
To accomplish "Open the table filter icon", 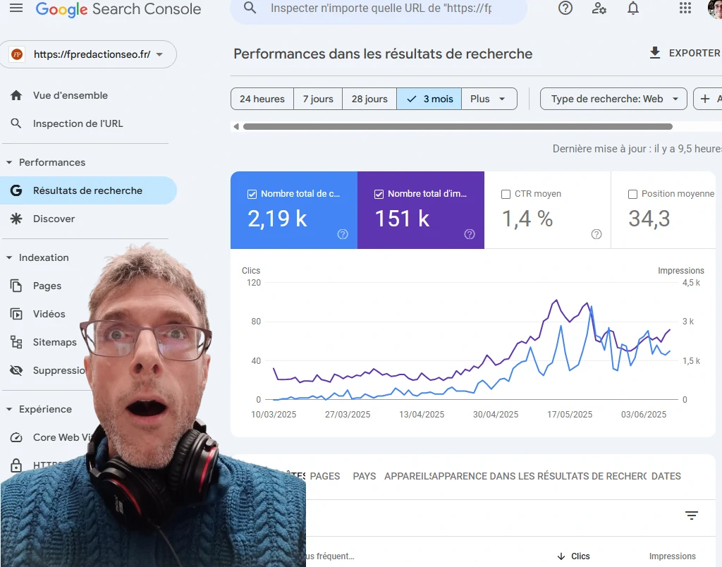I will pos(692,516).
